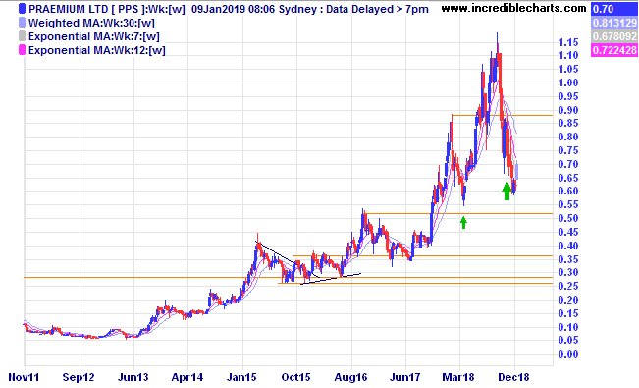Viewport: 639px width, 388px height.
Task: Click the 0.678092 value box
Action: [613, 36]
